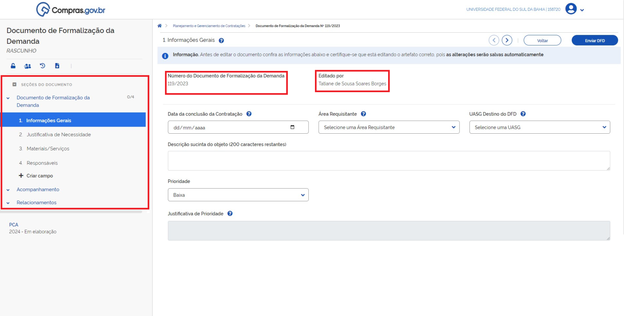This screenshot has height=316, width=624.
Task: Open help for UASG Destino do DFD
Action: tap(523, 114)
